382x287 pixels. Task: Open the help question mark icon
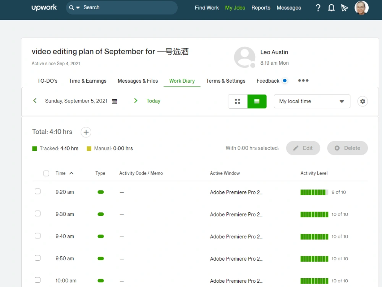point(318,8)
